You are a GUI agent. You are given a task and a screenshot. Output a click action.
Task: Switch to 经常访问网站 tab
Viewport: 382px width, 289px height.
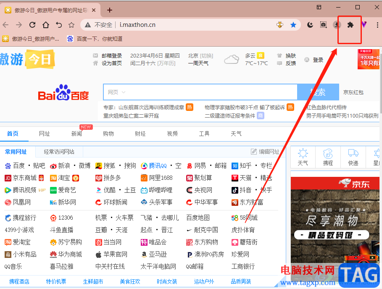coord(59,152)
